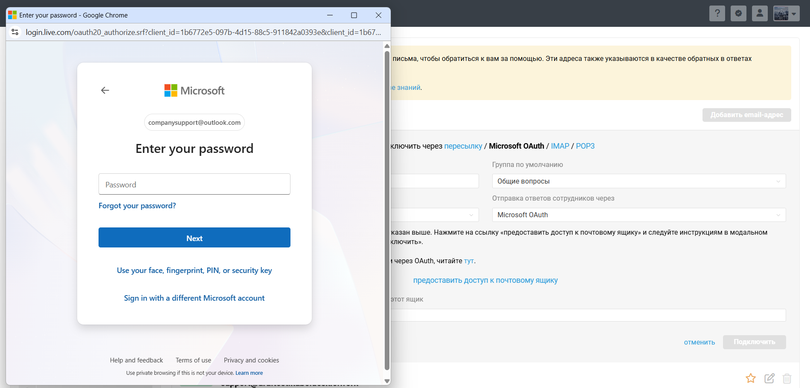The height and width of the screenshot is (388, 810).
Task: Switch connection method to IMAP
Action: [x=560, y=146]
